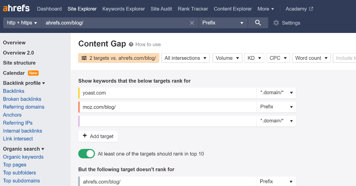This screenshot has width=356, height=186.
Task: Open Site structure in sidebar
Action: [x=19, y=63]
